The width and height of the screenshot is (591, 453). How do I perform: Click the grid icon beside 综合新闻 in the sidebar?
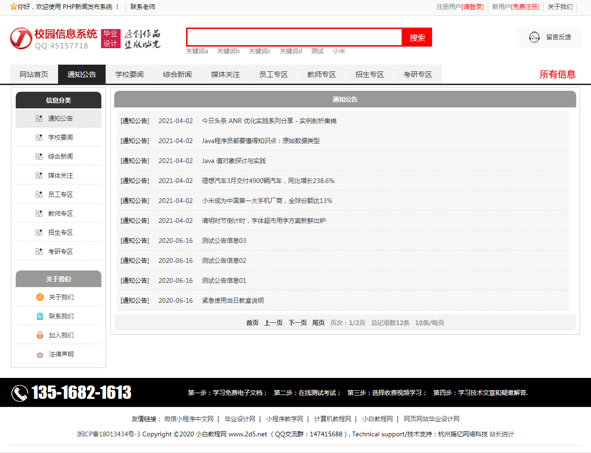(x=39, y=156)
